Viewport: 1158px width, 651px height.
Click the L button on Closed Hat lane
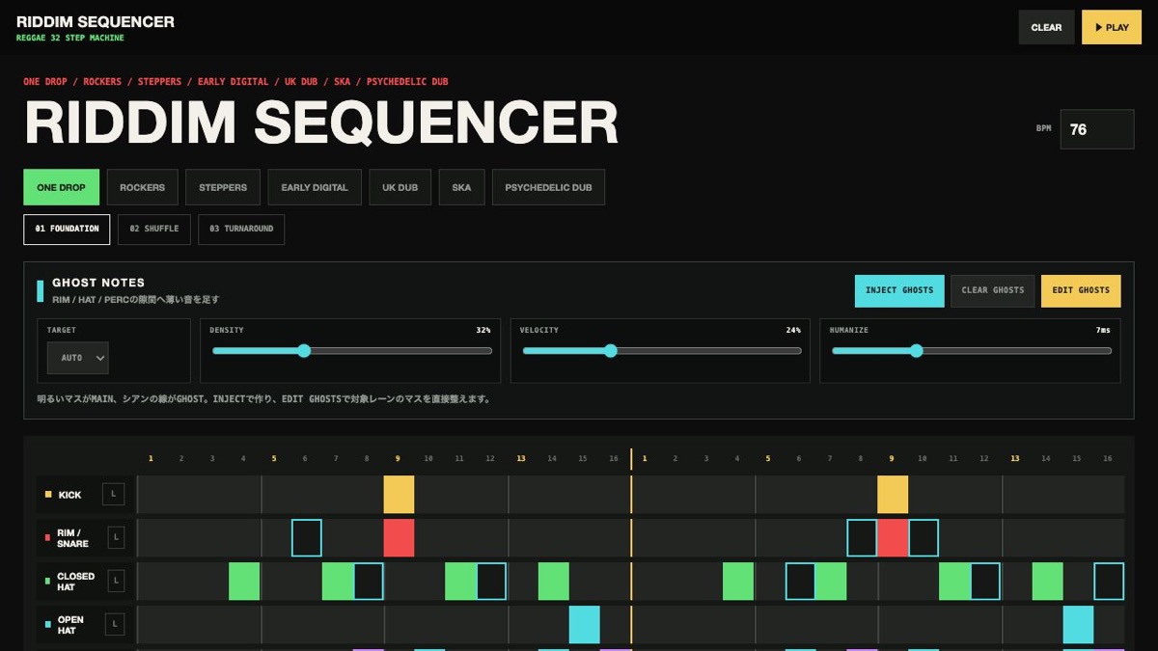pyautogui.click(x=114, y=582)
